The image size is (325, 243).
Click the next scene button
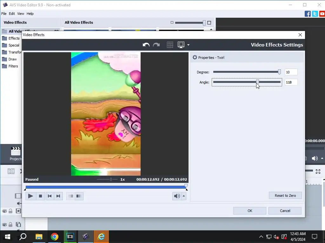(79, 196)
